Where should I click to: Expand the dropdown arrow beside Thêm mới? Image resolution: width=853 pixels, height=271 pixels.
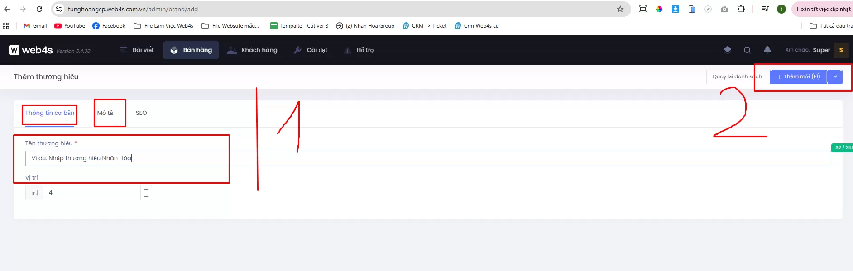[835, 77]
